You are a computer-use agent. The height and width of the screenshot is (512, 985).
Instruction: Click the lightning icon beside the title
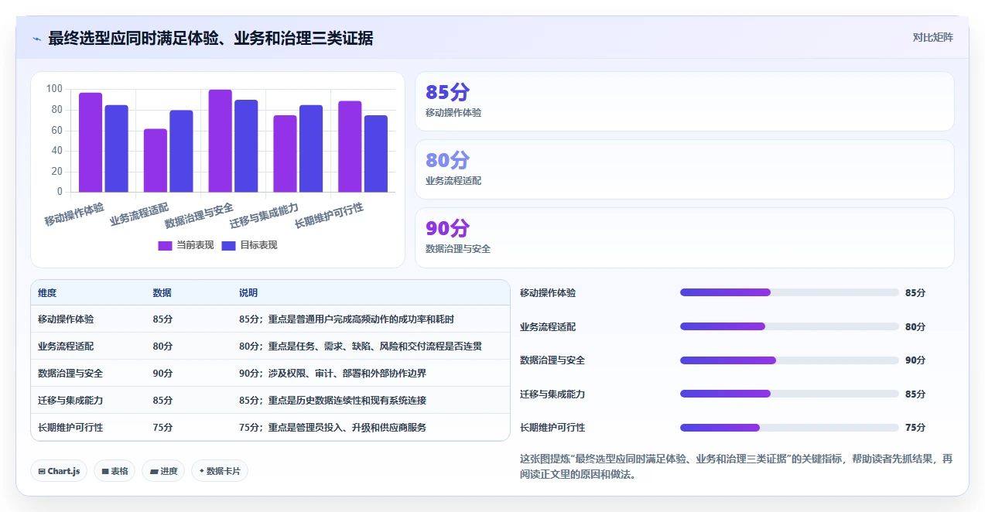(36, 39)
